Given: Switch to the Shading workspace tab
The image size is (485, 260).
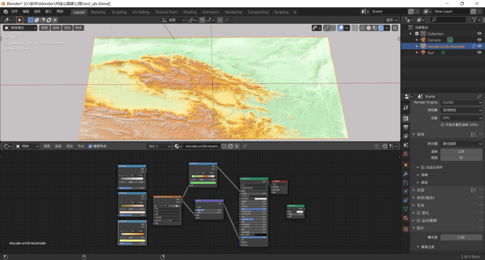Looking at the screenshot, I should tap(190, 12).
